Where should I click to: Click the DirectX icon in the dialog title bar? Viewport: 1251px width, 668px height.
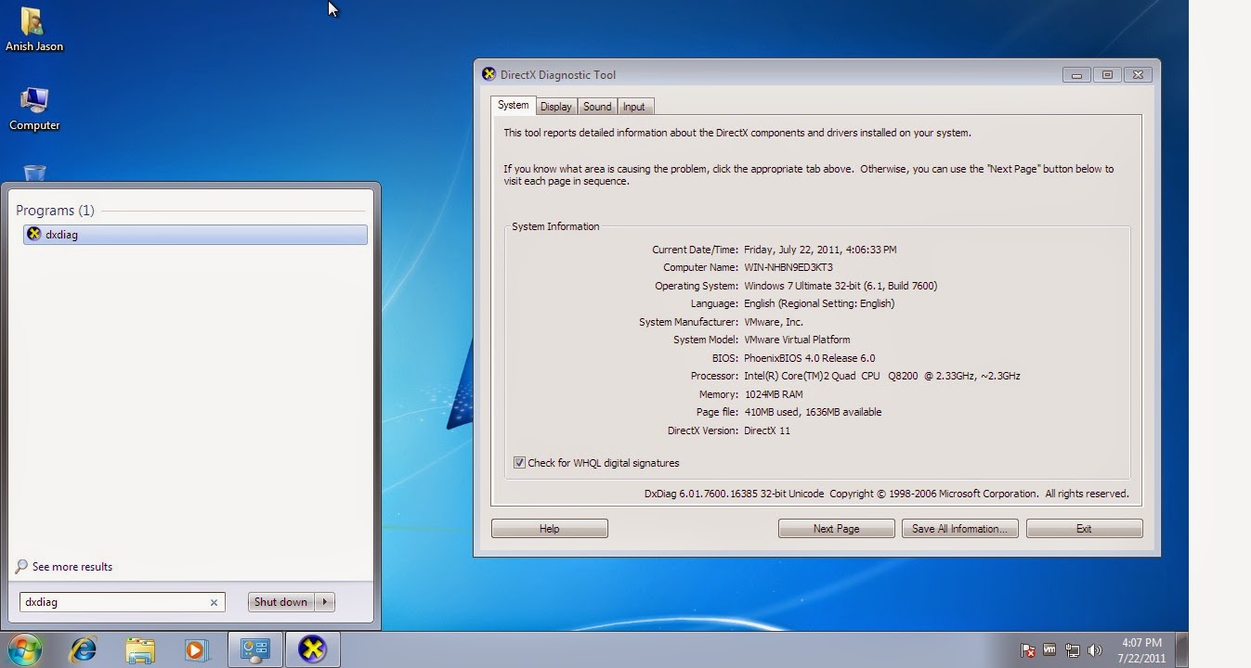pyautogui.click(x=489, y=74)
